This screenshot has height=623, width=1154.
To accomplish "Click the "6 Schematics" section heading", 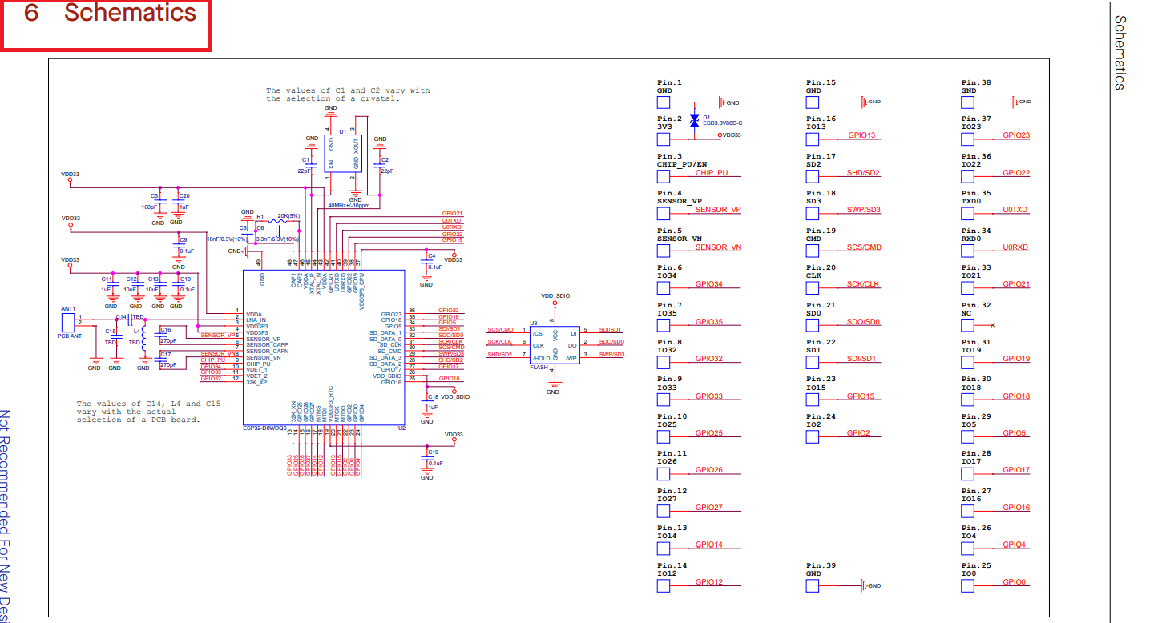I will pyautogui.click(x=110, y=14).
